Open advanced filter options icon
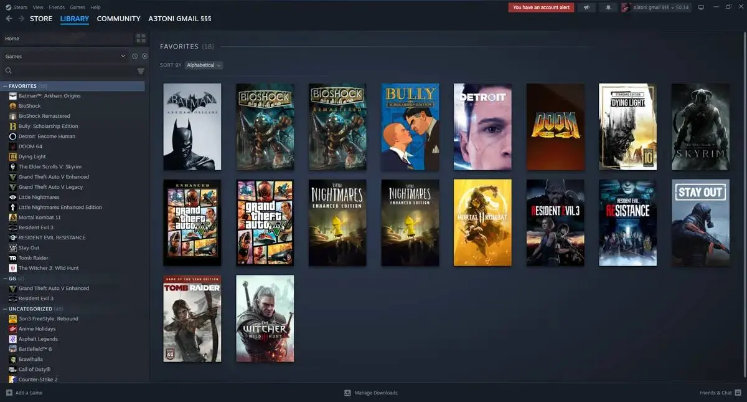 (x=141, y=71)
